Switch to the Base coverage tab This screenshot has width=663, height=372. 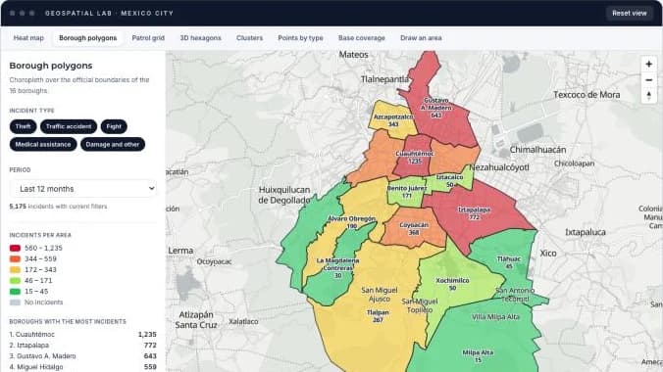(362, 38)
